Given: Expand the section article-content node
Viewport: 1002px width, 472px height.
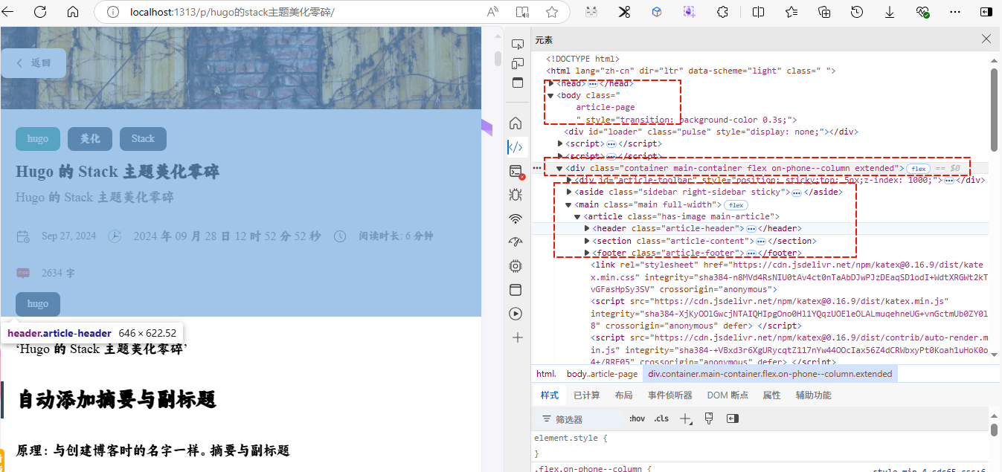Looking at the screenshot, I should (587, 241).
